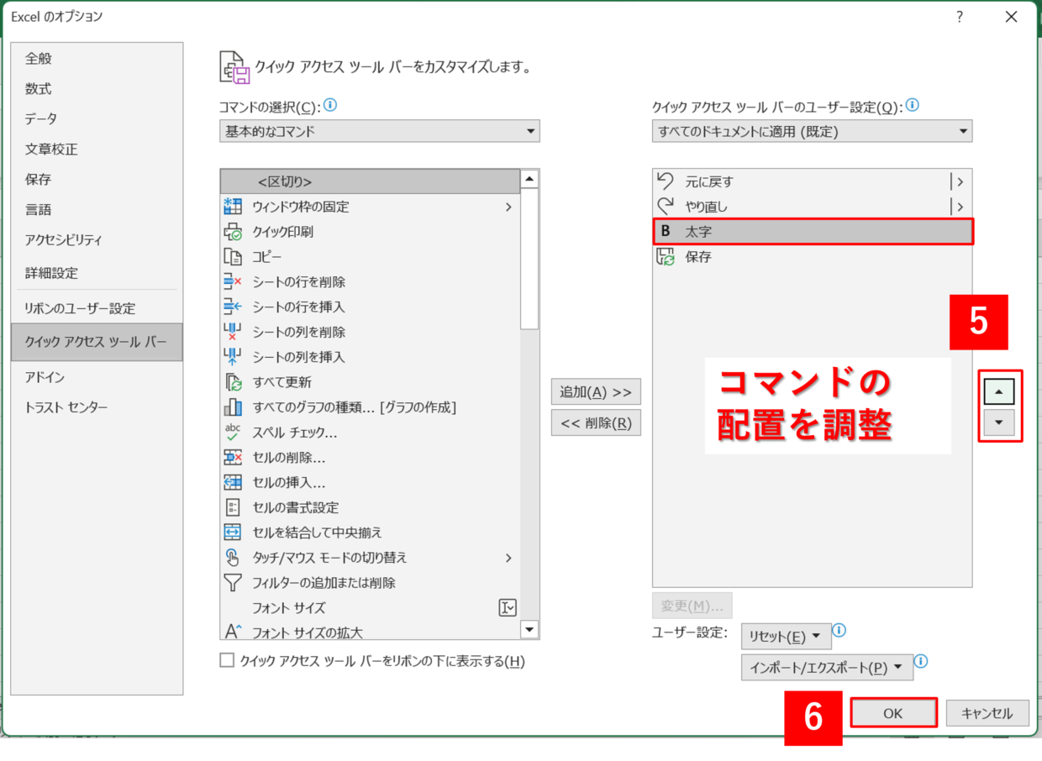Click the Bold B icon in toolbar list
The width and height of the screenshot is (1042, 761).
(x=666, y=232)
